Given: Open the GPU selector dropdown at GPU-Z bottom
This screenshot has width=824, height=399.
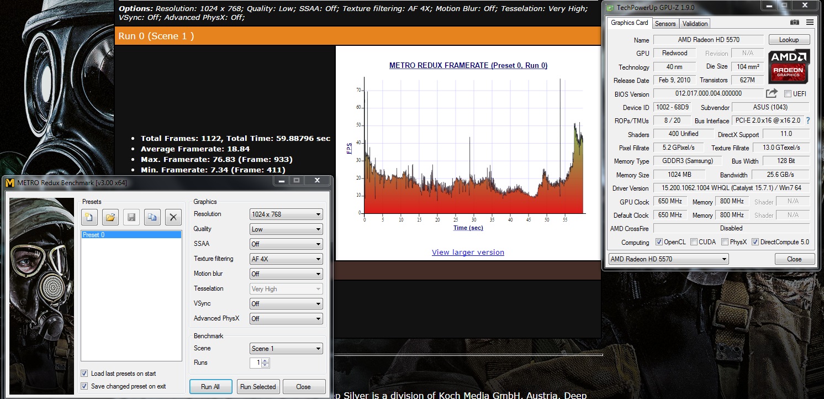Looking at the screenshot, I should [x=668, y=259].
